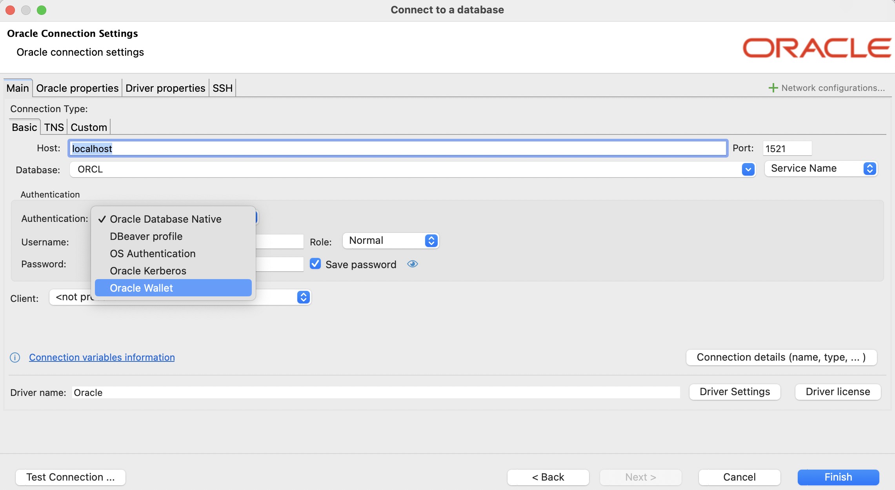
Task: Select Oracle Kerberos authentication
Action: click(x=148, y=271)
